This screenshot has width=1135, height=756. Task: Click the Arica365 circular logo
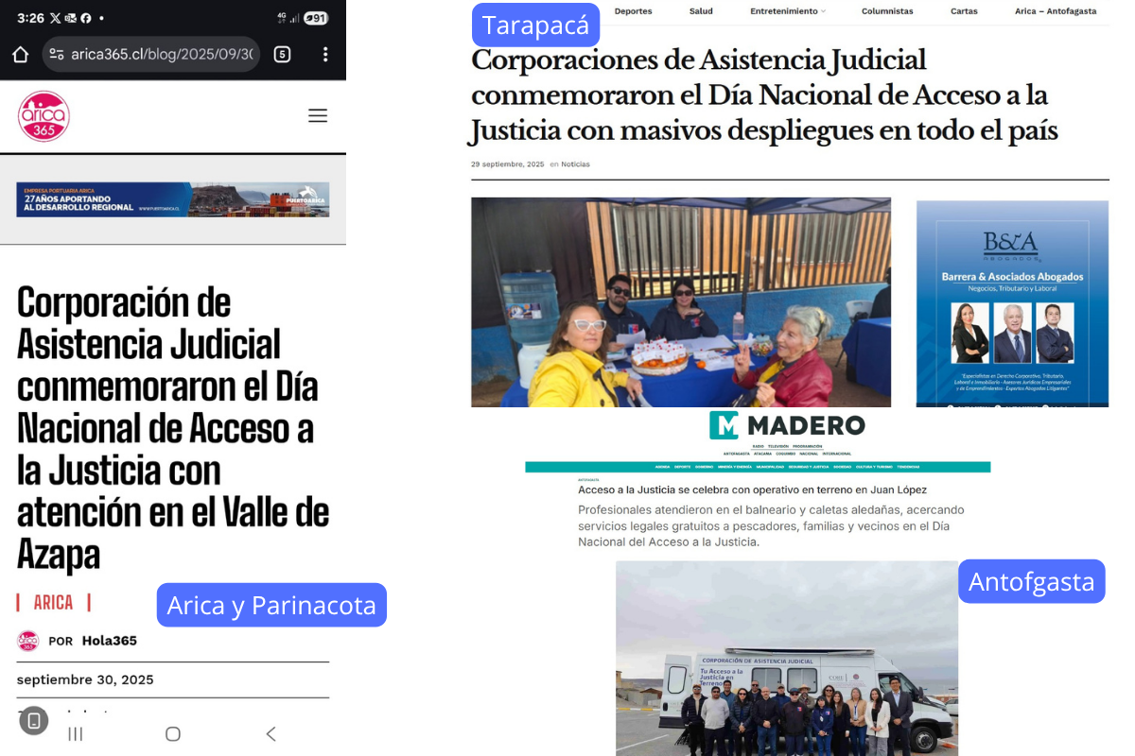(43, 115)
